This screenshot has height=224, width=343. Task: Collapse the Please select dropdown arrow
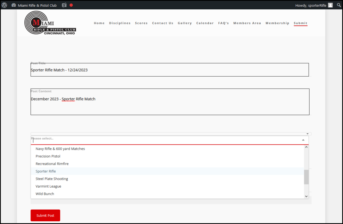click(x=303, y=140)
